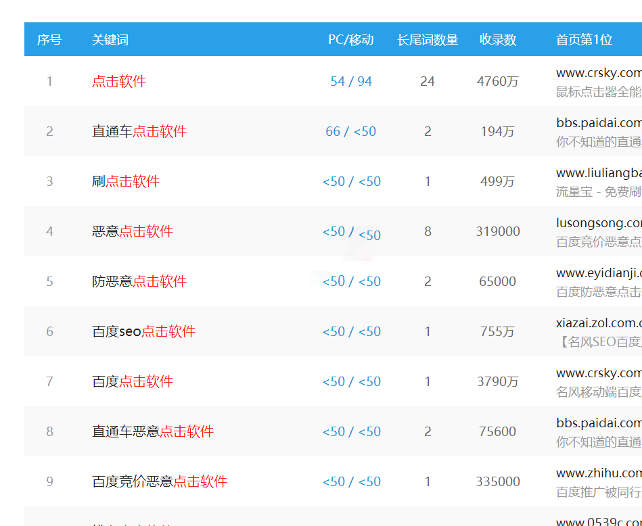Screen dimensions: 642x526
Task: Click the 65000 indexed count
Action: 498,281
